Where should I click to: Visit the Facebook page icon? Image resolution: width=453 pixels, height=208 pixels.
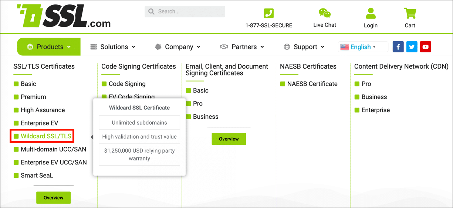398,47
